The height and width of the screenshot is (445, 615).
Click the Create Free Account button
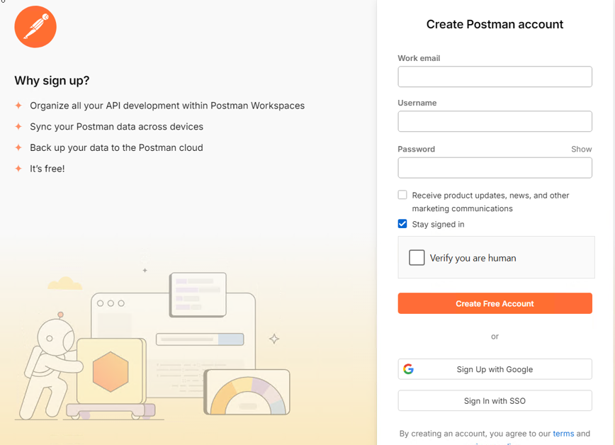495,303
